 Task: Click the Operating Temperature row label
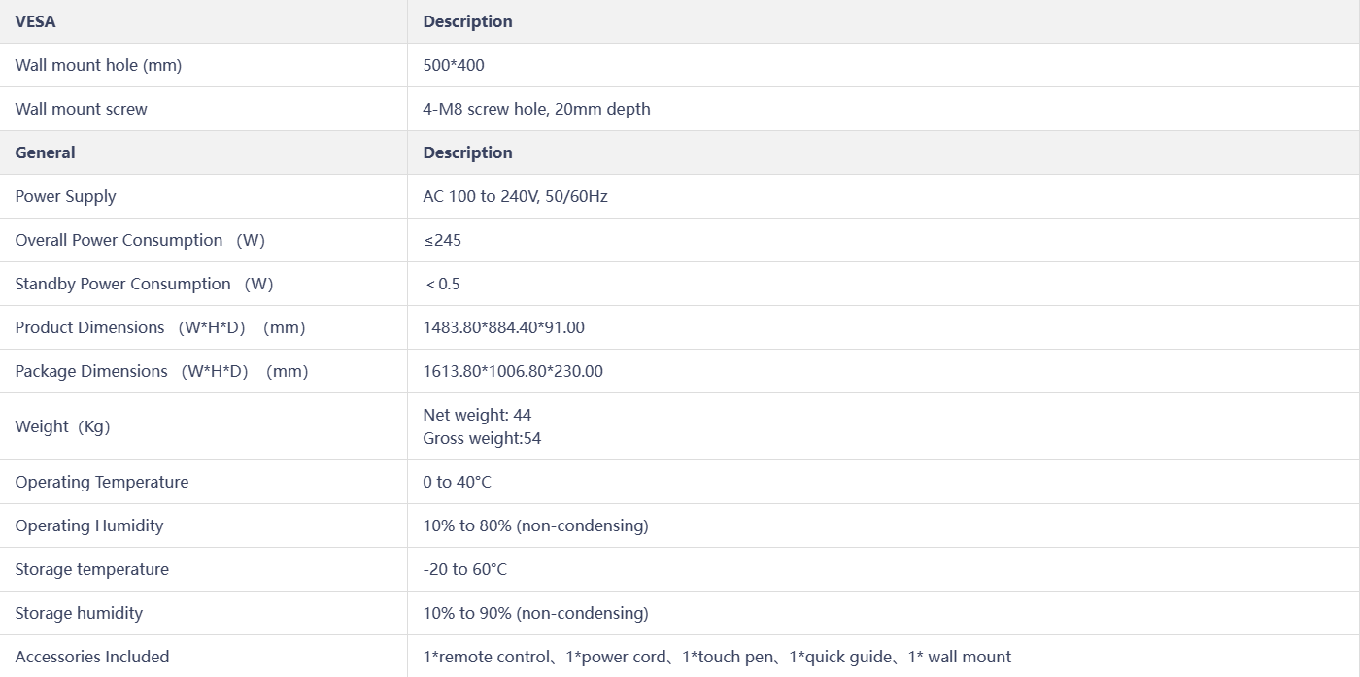102,482
